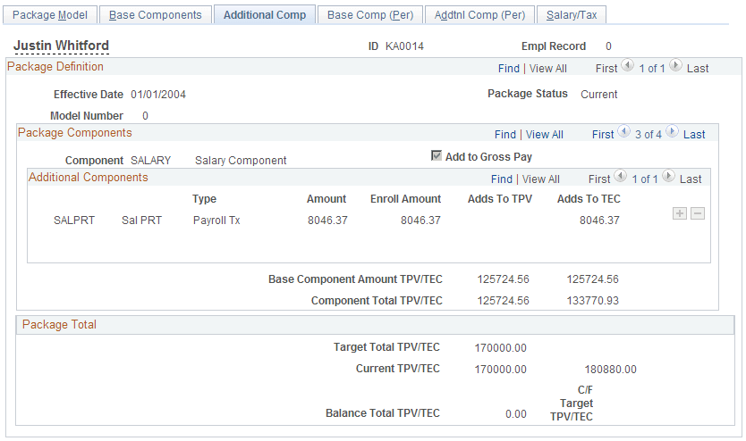Click the Justin Whitford name

point(62,46)
